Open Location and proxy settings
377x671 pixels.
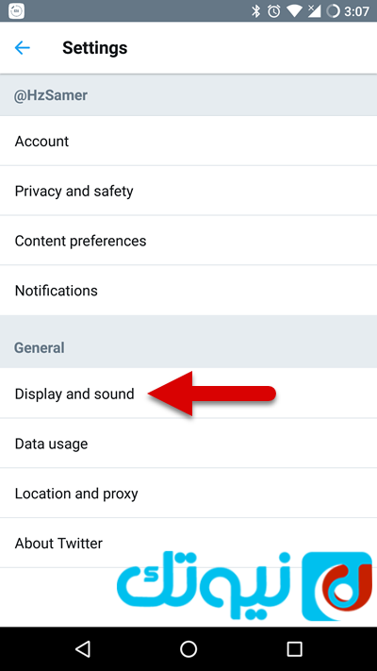coord(188,493)
